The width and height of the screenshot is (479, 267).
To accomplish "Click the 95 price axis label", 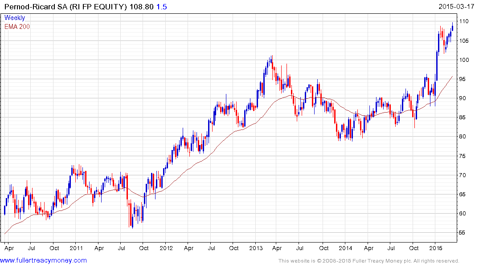I will click(463, 79).
